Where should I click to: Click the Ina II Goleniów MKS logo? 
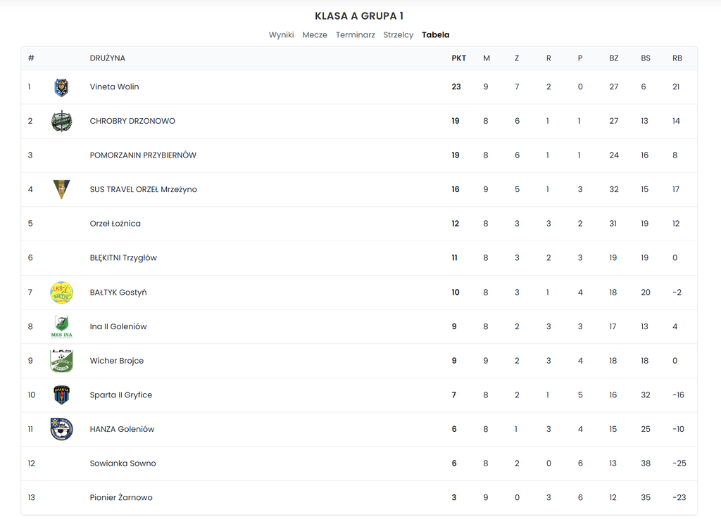[x=61, y=326]
